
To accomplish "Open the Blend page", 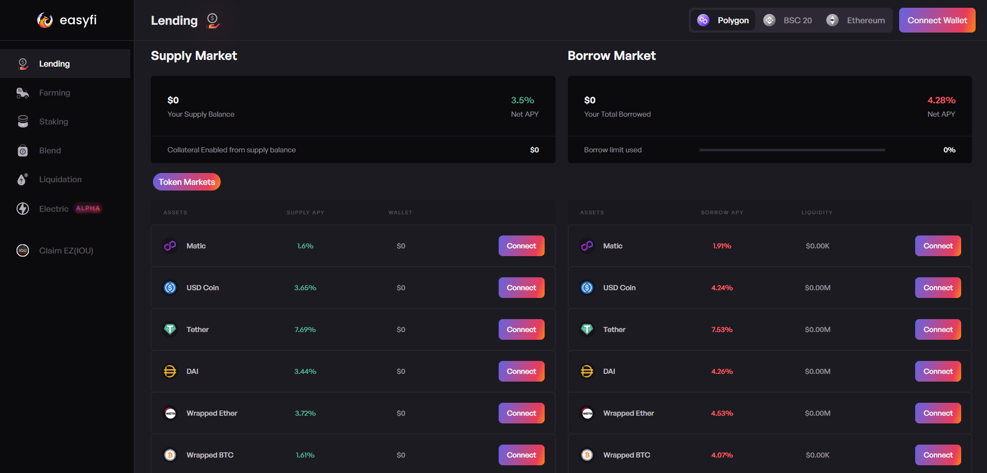I will click(x=65, y=150).
